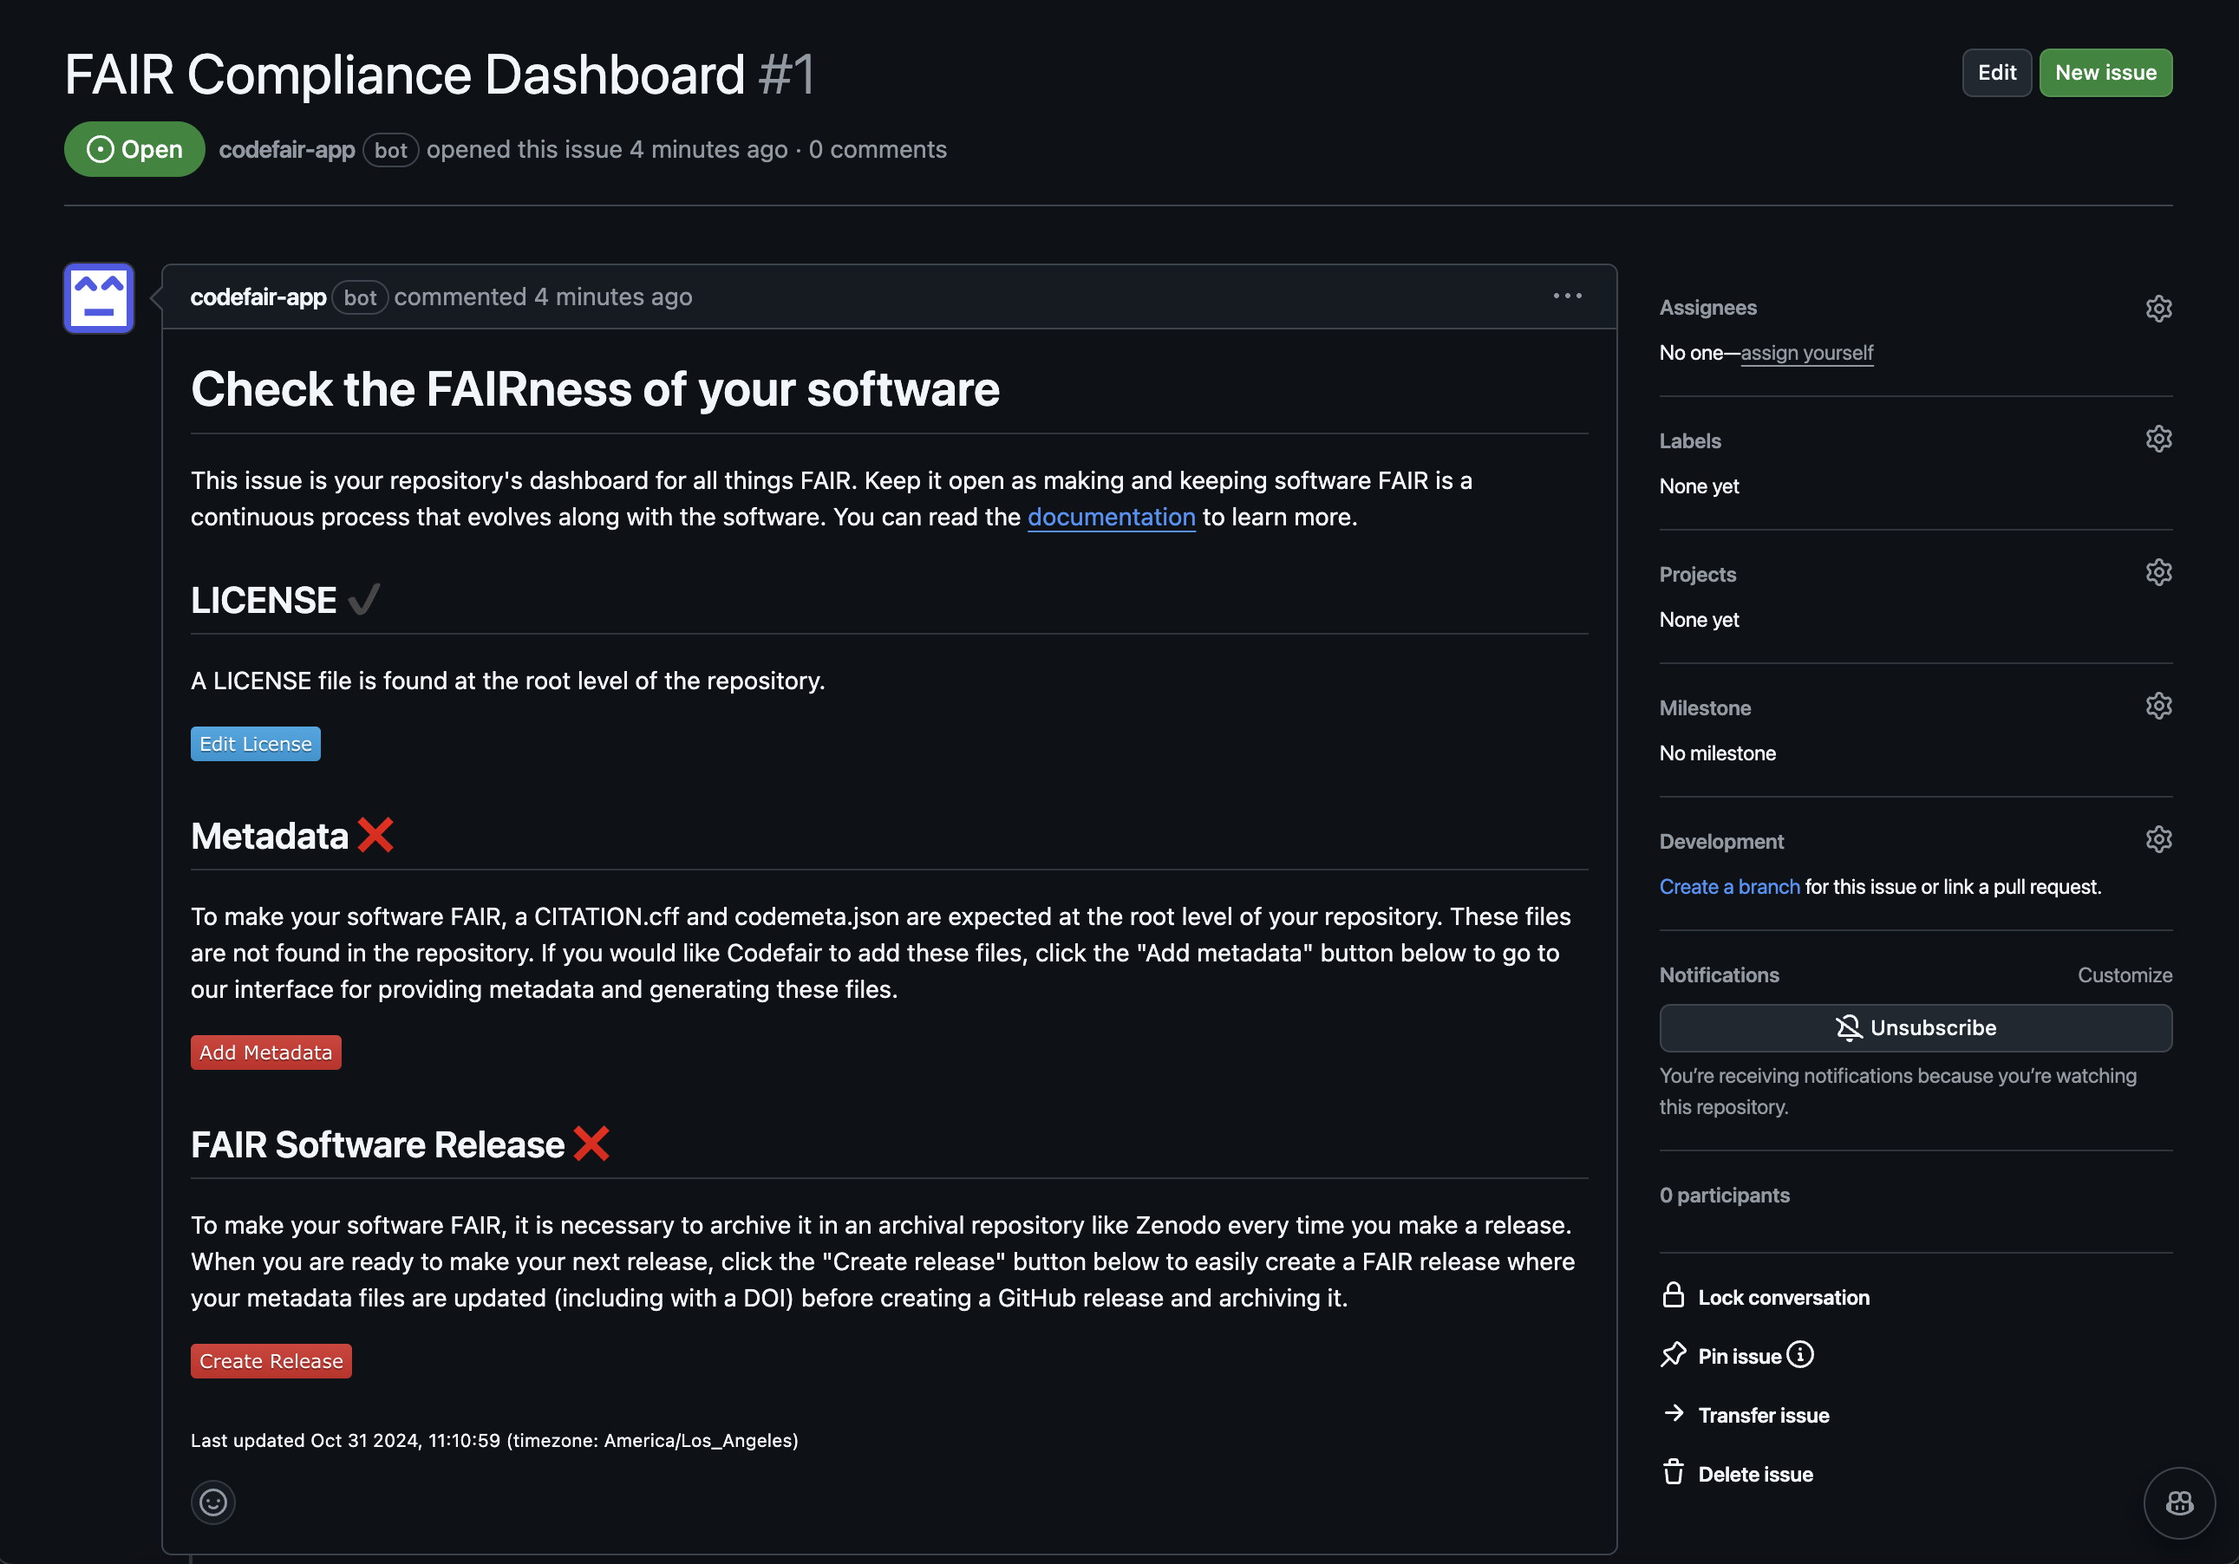Click the Edit title button
Screen dimensions: 2239x1564
pos(1996,73)
